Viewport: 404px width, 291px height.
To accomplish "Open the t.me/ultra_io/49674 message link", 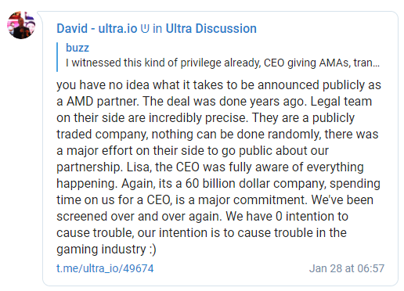I will coord(105,268).
